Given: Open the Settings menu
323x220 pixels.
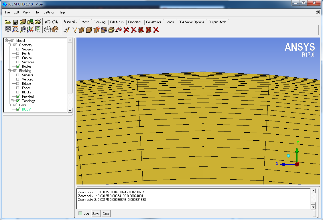Looking at the screenshot, I should pyautogui.click(x=49, y=12).
